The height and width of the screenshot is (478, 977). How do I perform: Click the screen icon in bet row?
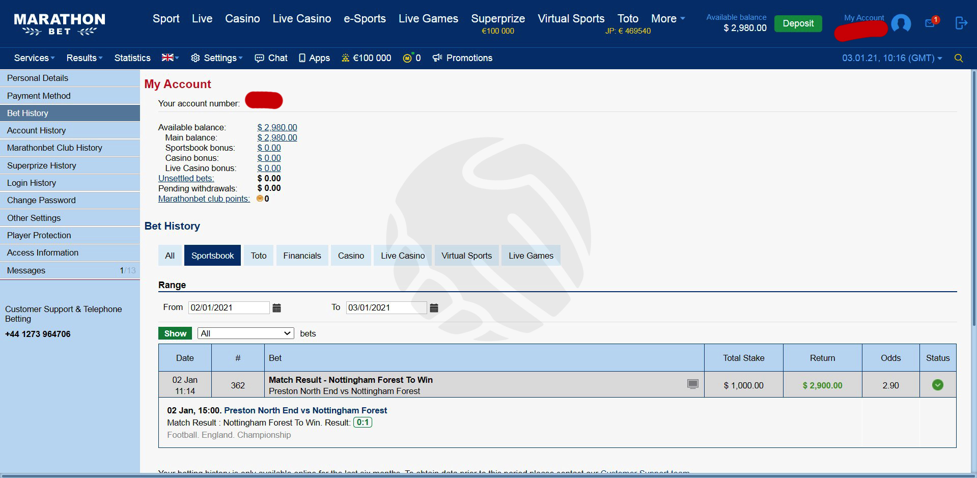pos(693,384)
